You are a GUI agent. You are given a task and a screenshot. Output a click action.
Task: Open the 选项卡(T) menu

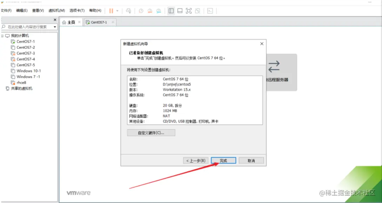click(x=77, y=11)
